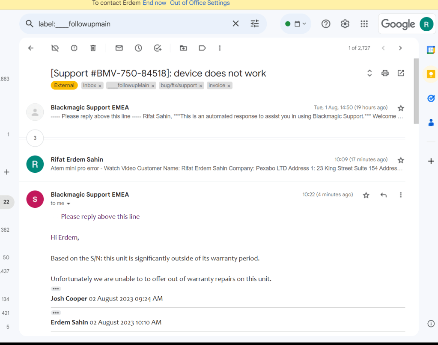Open the active status dropdown
Viewport: 438px width, 345px height.
point(295,24)
